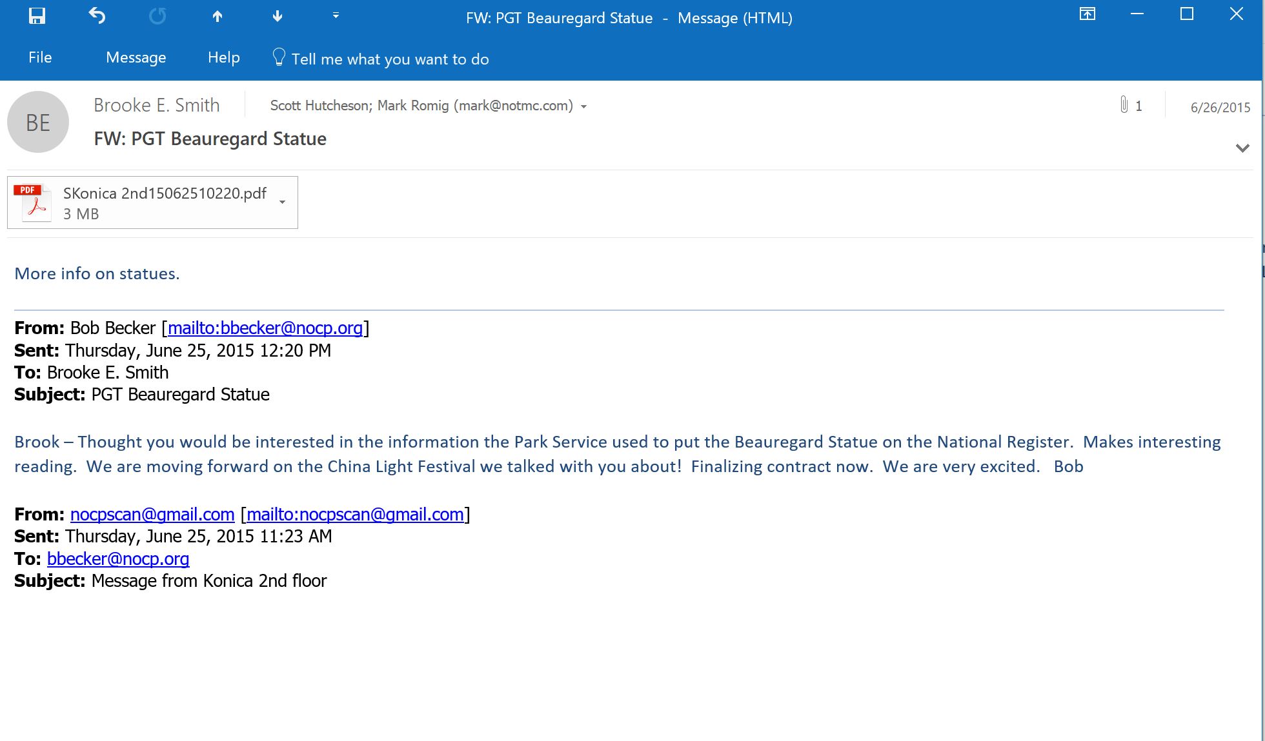Click sender name Brooke E. Smith
Viewport: 1265px width, 741px height.
(x=157, y=105)
